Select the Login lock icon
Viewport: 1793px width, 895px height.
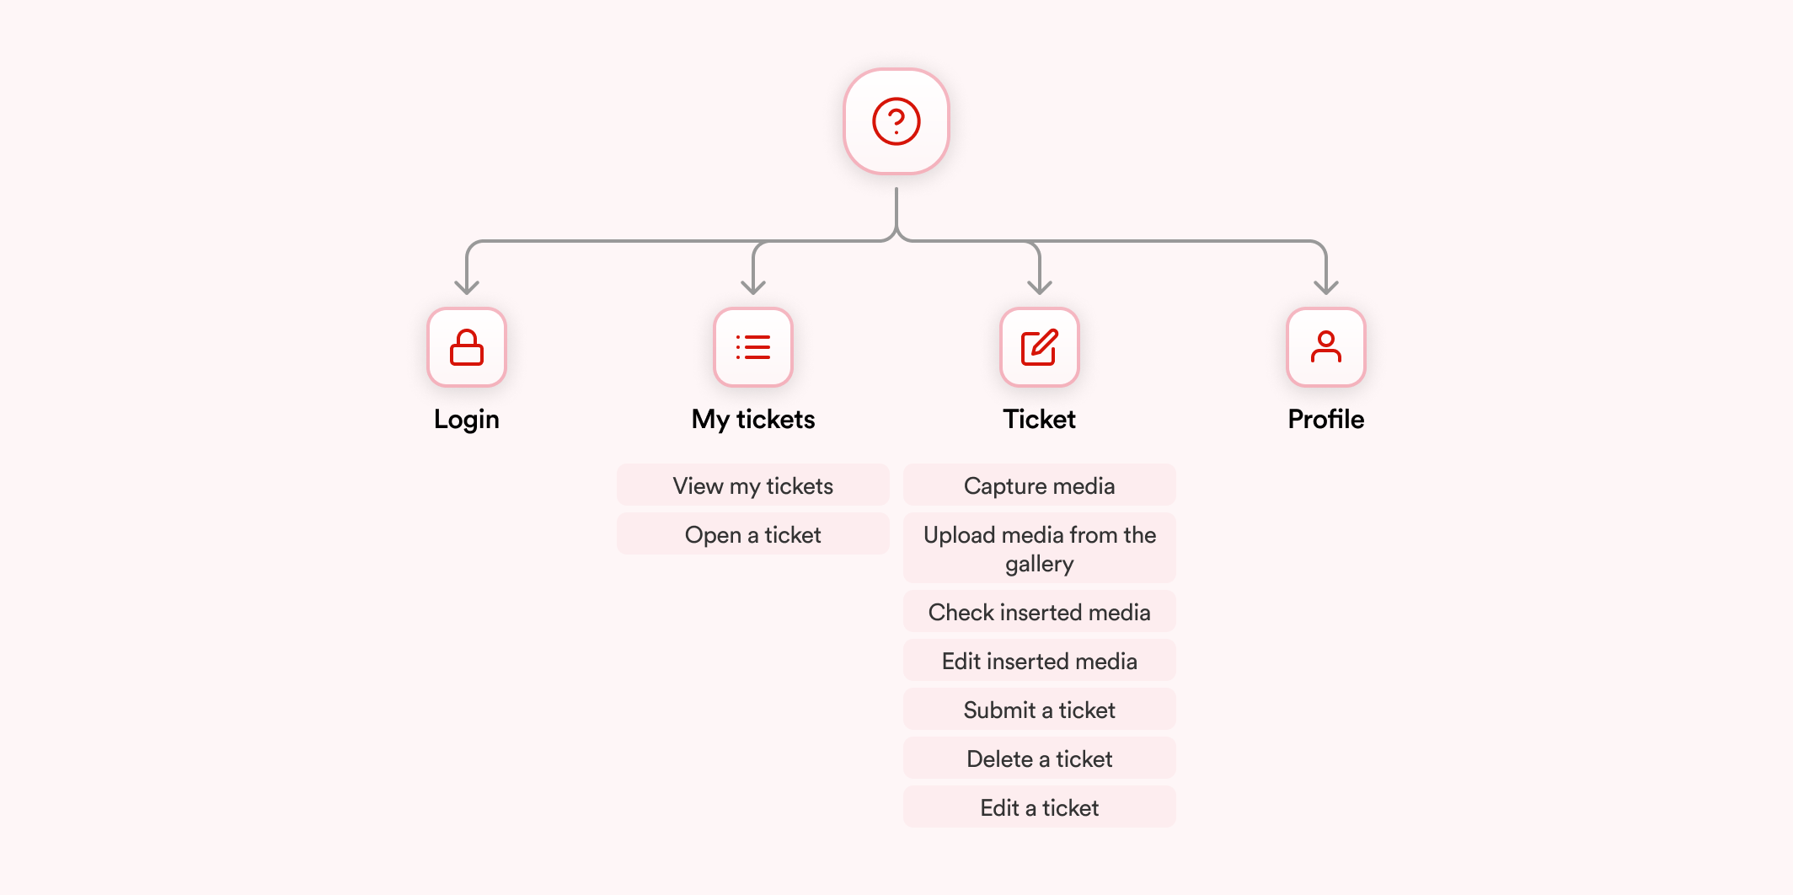(467, 347)
